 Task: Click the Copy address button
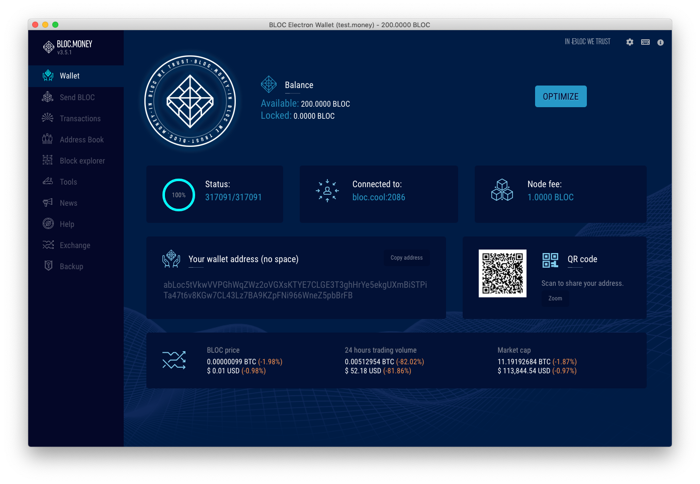coord(406,258)
